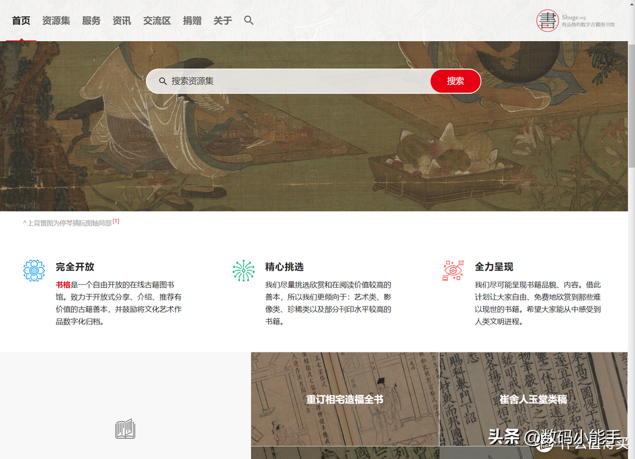The image size is (635, 459).
Task: Click the 捐赠 donation menu item
Action: (192, 20)
